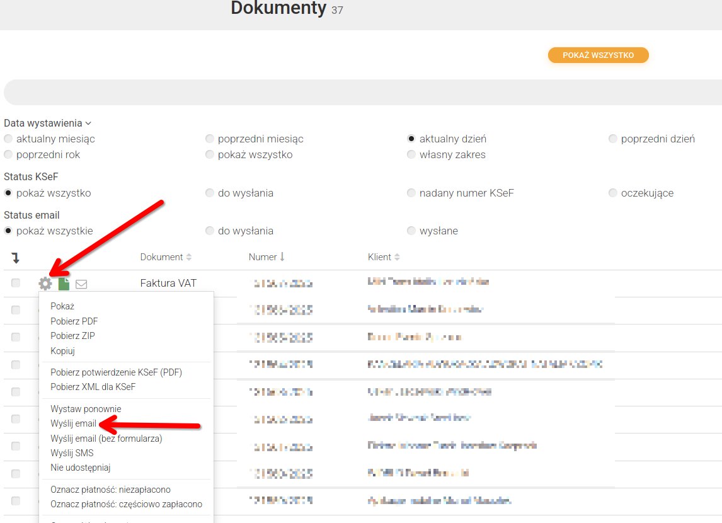
Task: Click 'Wystaw ponownie' in the menu
Action: pos(86,409)
